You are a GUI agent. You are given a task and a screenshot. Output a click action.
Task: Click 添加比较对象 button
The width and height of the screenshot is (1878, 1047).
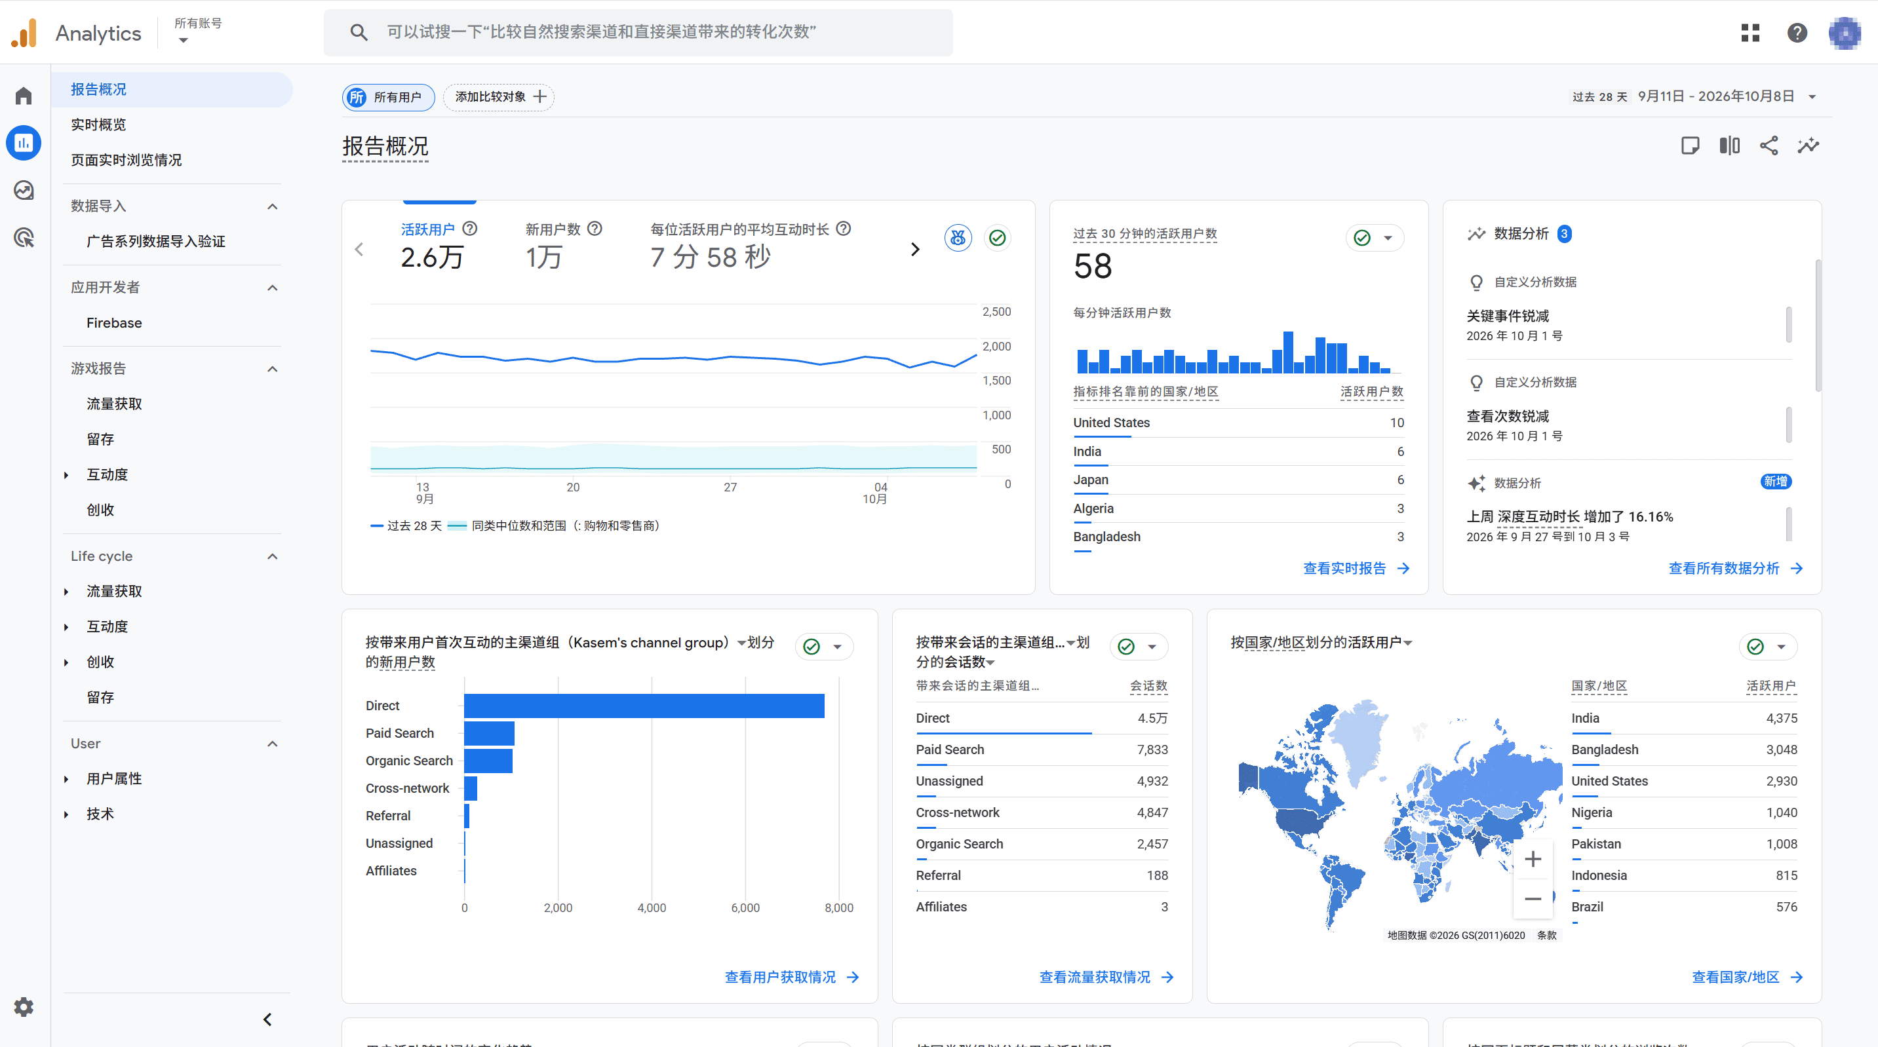click(499, 97)
